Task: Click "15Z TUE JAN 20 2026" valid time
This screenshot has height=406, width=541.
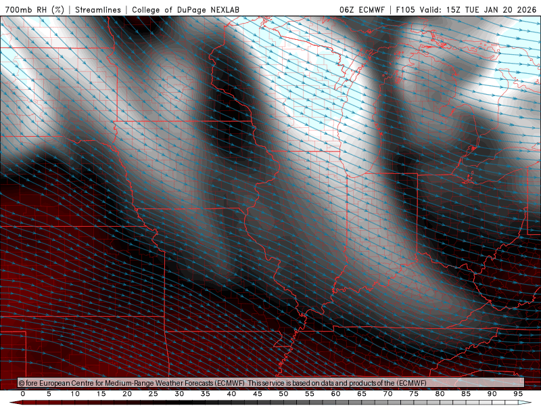Action: 492,9
